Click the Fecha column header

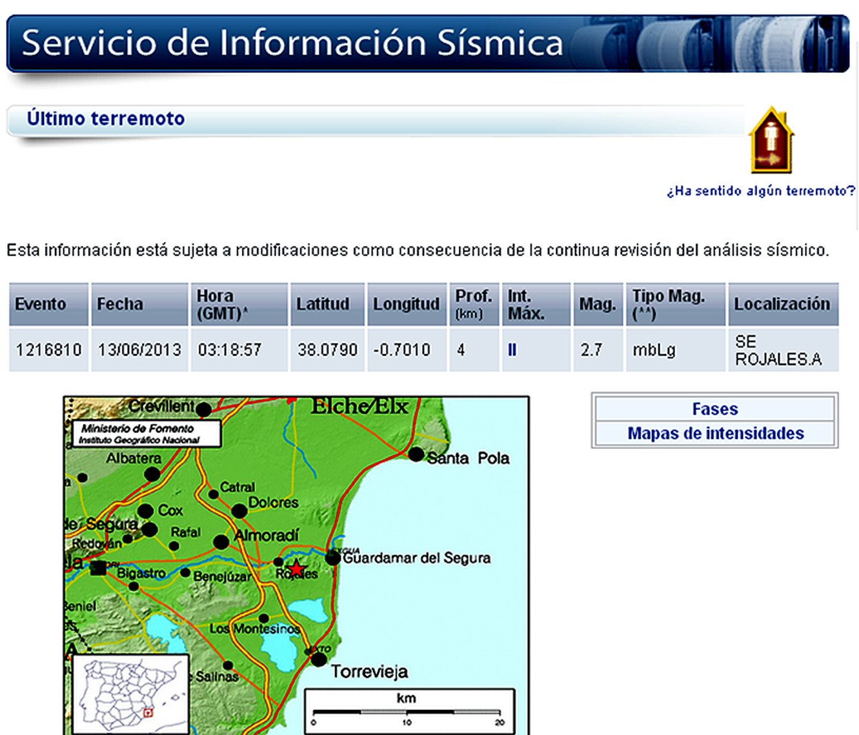[139, 304]
